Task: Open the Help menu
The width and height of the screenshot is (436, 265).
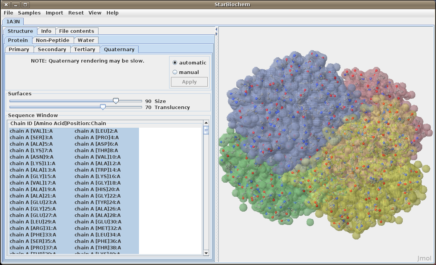Action: pos(112,13)
